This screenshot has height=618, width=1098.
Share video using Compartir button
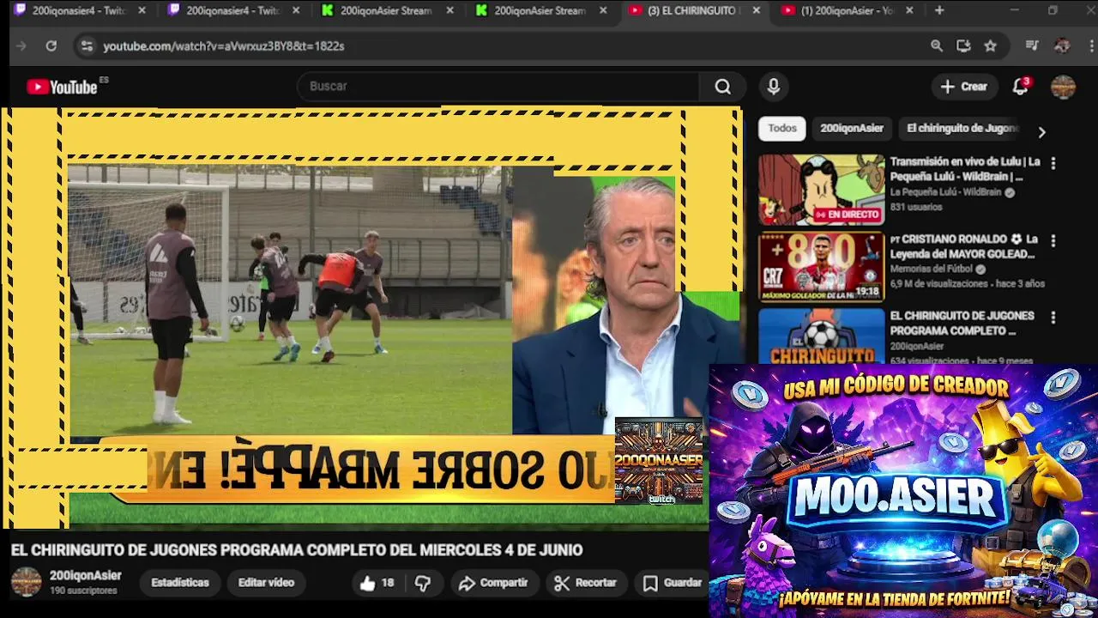(493, 583)
